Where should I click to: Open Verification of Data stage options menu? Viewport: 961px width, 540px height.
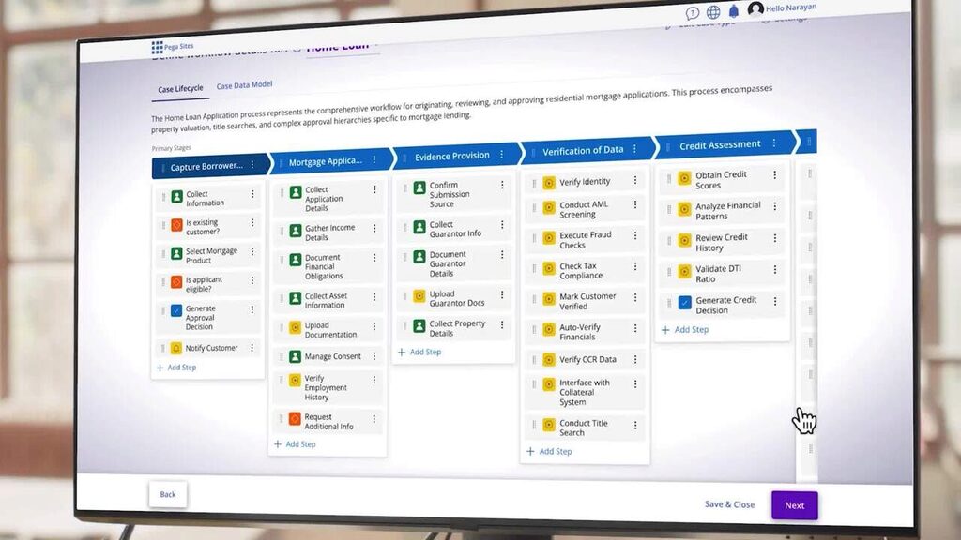635,149
